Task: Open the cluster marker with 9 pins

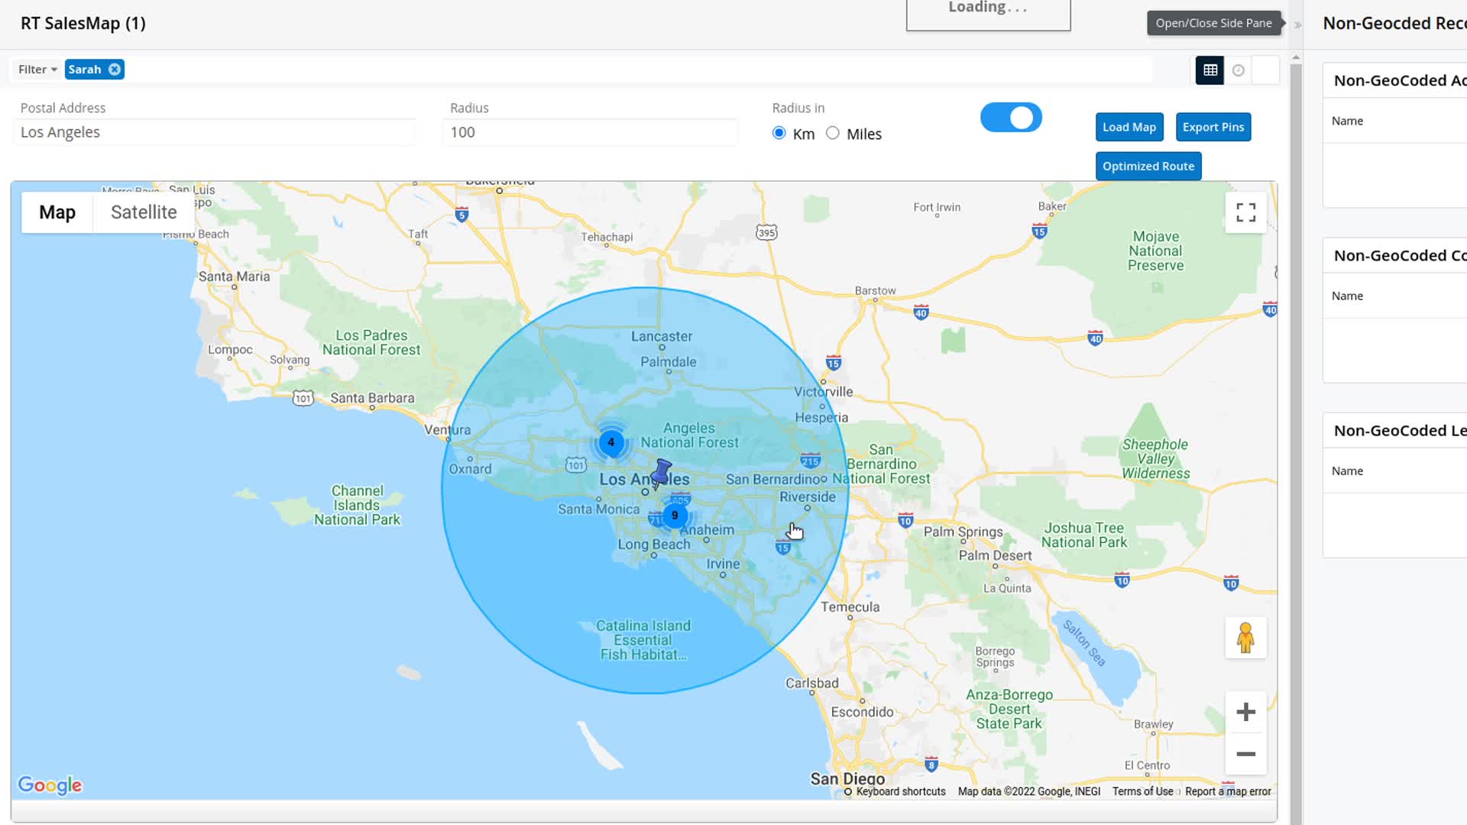Action: click(675, 516)
